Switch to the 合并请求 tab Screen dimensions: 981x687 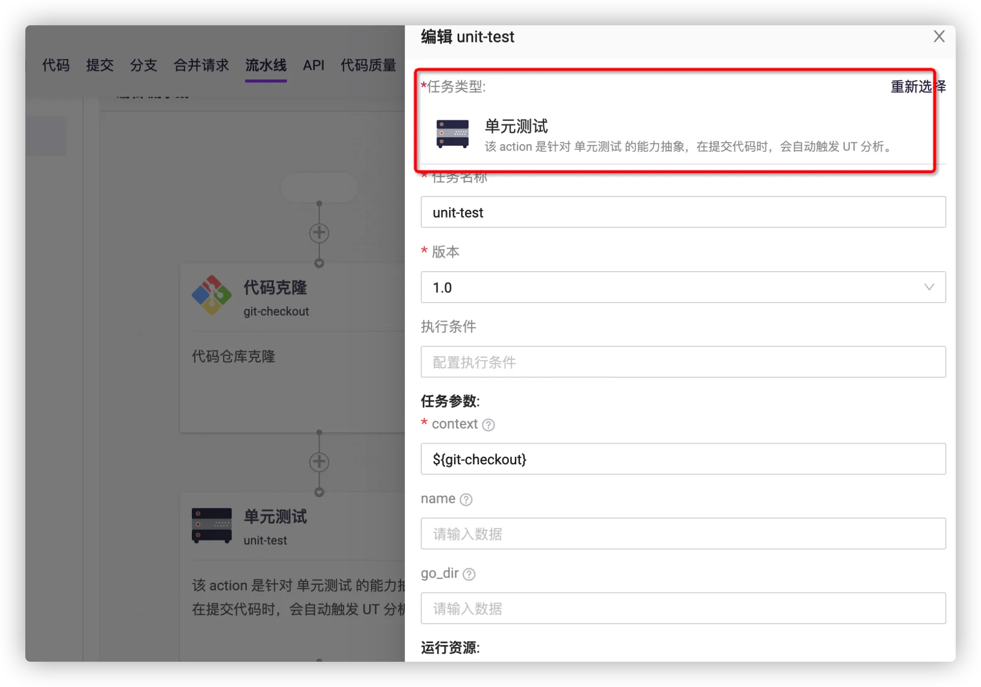coord(201,65)
